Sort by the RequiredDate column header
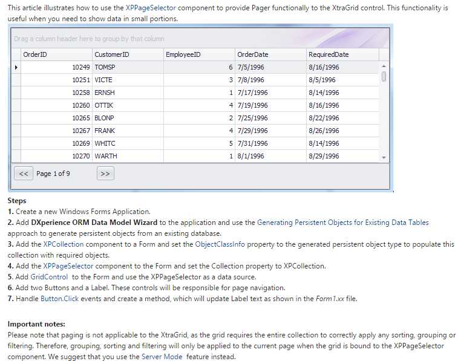458x361 pixels. 342,54
